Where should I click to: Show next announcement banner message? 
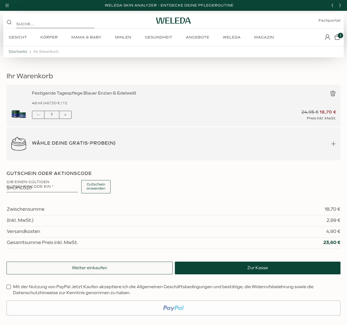[340, 5]
